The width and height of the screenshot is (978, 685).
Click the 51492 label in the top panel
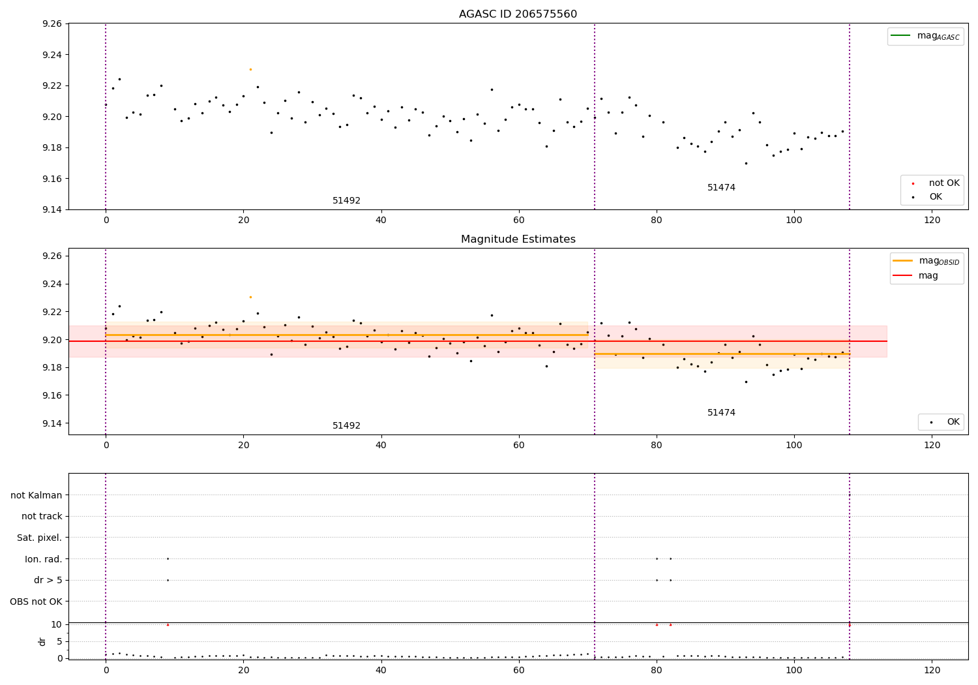click(346, 201)
